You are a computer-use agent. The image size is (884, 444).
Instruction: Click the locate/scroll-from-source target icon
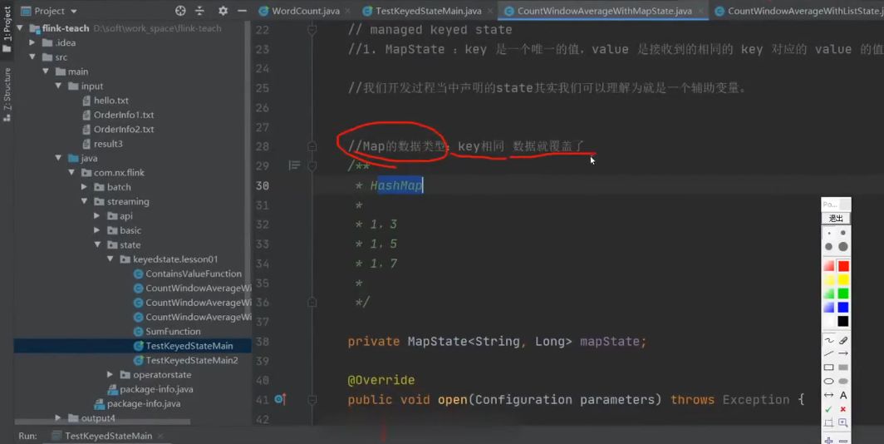180,11
